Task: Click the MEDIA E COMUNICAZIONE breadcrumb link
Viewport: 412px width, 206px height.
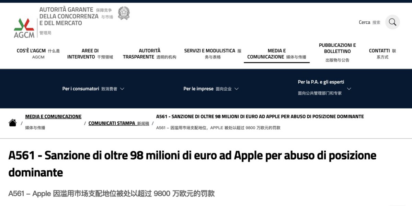Action: (53, 116)
